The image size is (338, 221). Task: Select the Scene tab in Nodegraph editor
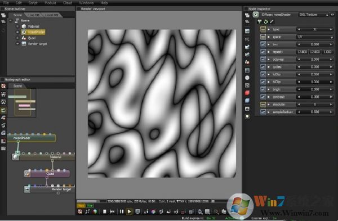(17, 86)
